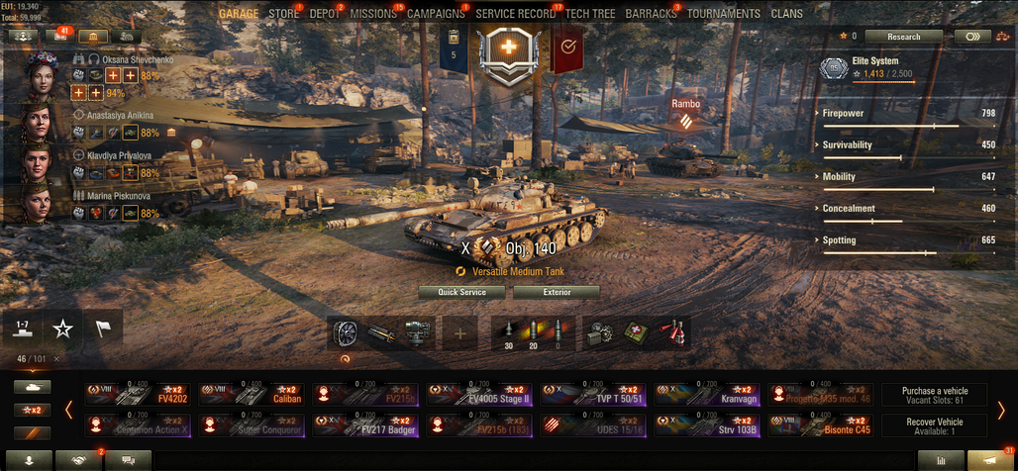Clear the 46/101 vehicle filter with X
1018x471 pixels.
point(56,359)
